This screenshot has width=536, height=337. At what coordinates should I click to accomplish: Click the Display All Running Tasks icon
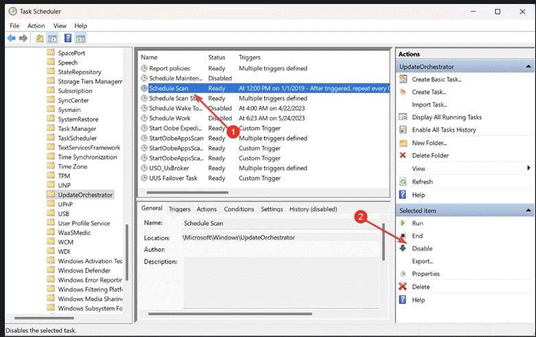point(404,117)
